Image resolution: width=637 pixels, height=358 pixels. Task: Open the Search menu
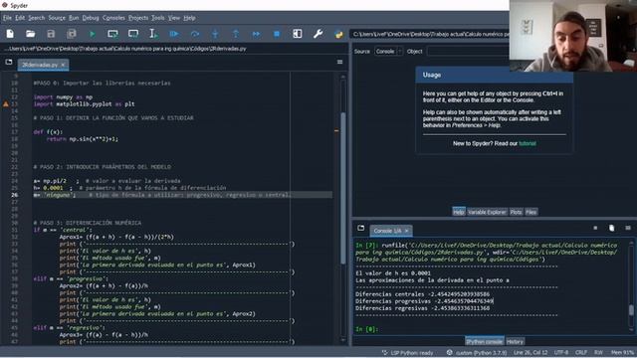click(36, 18)
